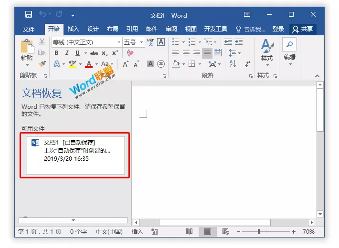Open the 编辑 editing search menu

click(289, 52)
